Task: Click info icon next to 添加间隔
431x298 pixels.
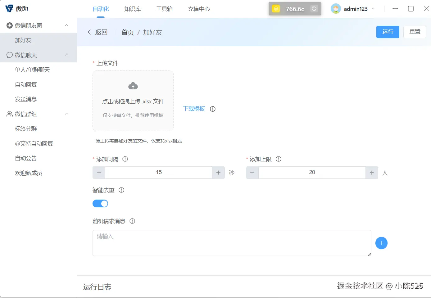Action: pyautogui.click(x=125, y=159)
